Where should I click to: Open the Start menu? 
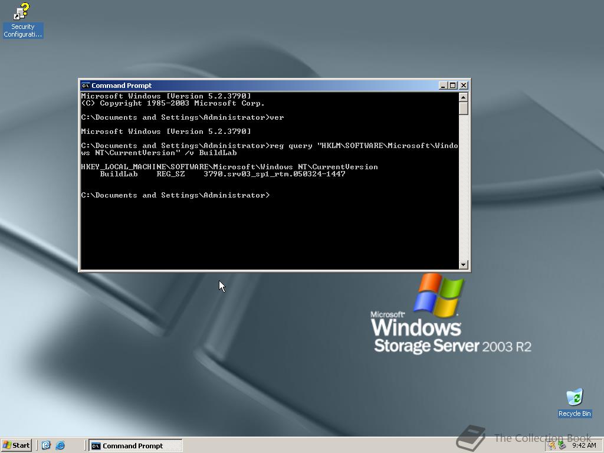pos(16,445)
